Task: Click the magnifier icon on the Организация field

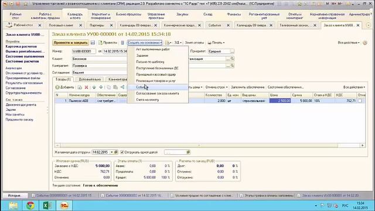Action: [232, 59]
